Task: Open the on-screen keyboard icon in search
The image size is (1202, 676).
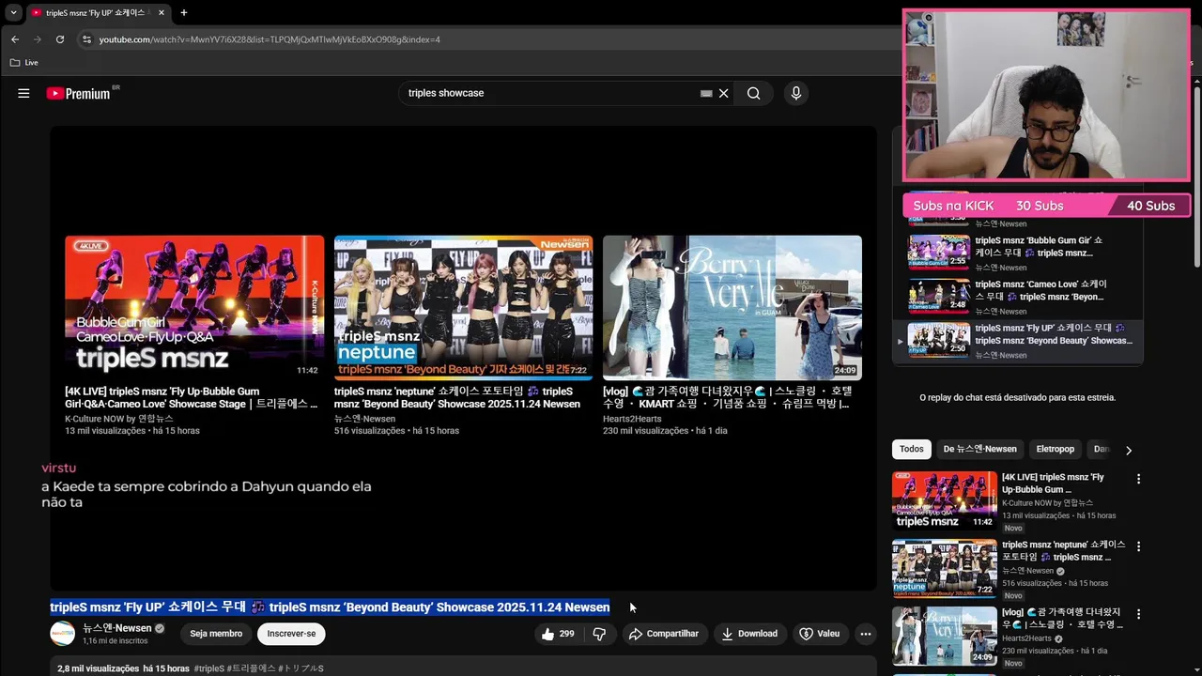Action: pos(706,93)
